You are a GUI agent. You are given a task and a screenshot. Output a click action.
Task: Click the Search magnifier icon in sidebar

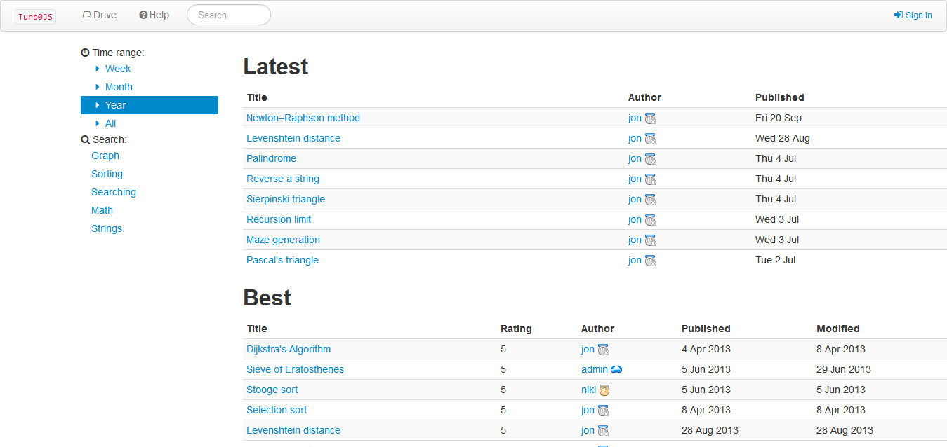click(85, 139)
